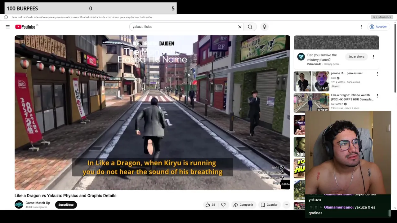
Task: Sign in using the Acceder button
Action: (x=378, y=27)
